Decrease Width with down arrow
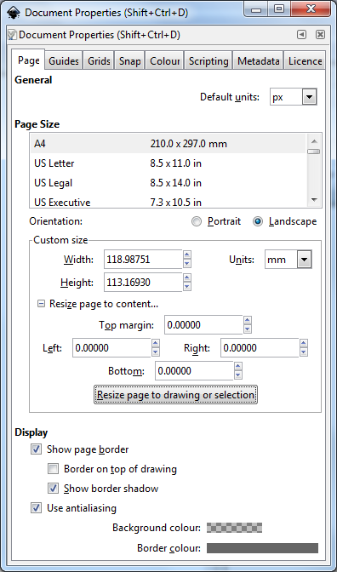 click(x=187, y=264)
